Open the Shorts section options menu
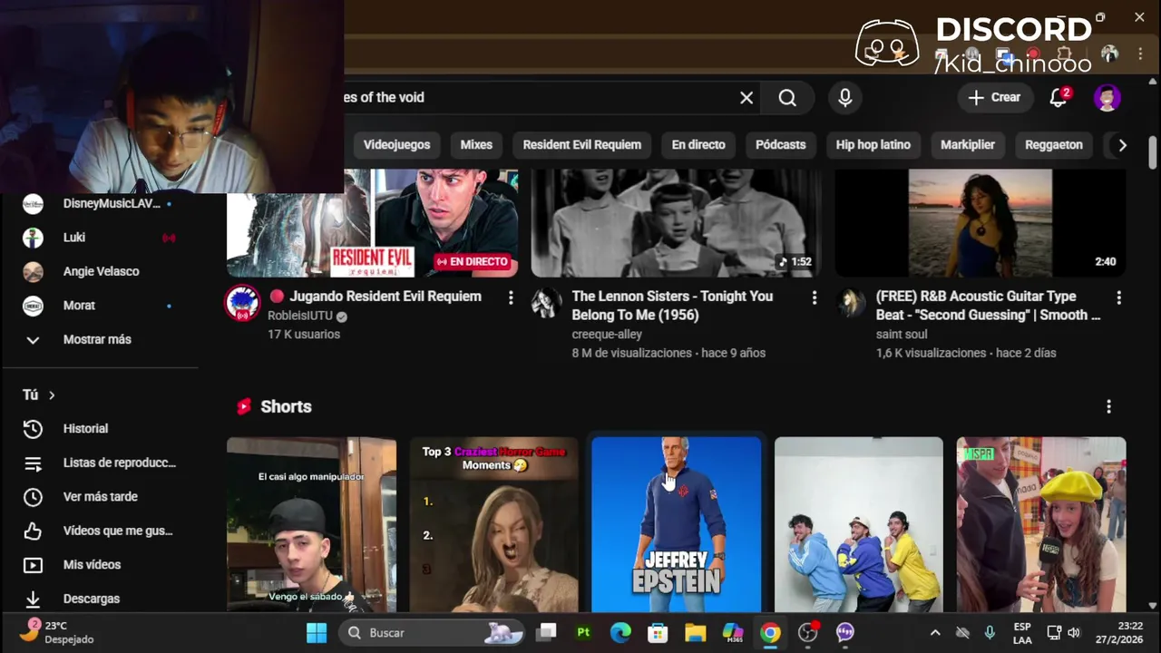 coord(1108,407)
